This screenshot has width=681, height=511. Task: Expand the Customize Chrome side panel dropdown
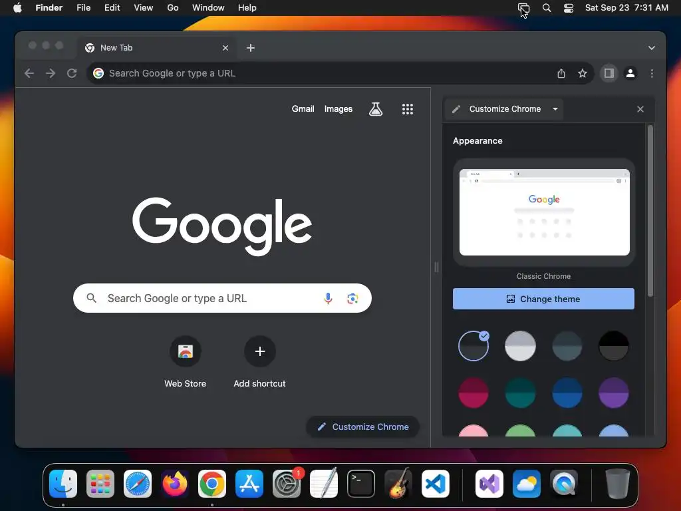click(x=555, y=109)
